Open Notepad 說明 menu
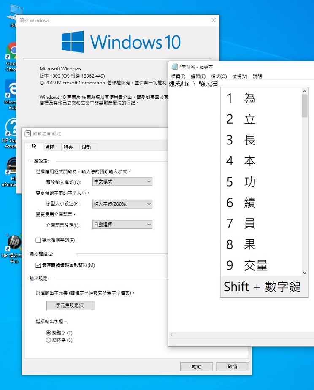Image resolution: width=314 pixels, height=390 pixels. [x=257, y=76]
